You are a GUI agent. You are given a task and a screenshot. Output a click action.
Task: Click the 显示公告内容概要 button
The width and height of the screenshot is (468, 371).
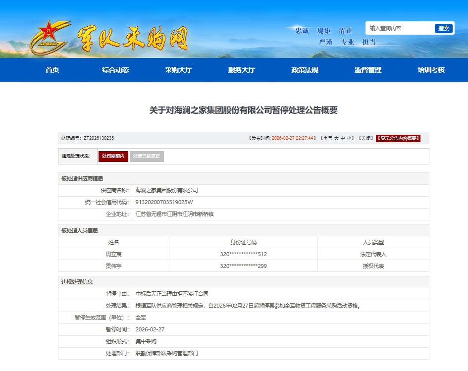click(x=398, y=138)
